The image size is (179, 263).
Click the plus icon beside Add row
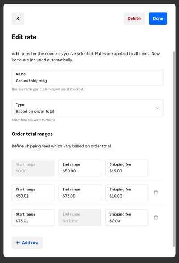(18, 242)
